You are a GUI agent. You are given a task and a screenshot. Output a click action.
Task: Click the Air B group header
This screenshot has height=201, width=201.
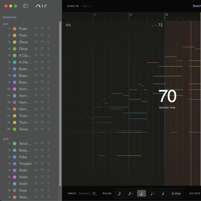tap(6, 139)
